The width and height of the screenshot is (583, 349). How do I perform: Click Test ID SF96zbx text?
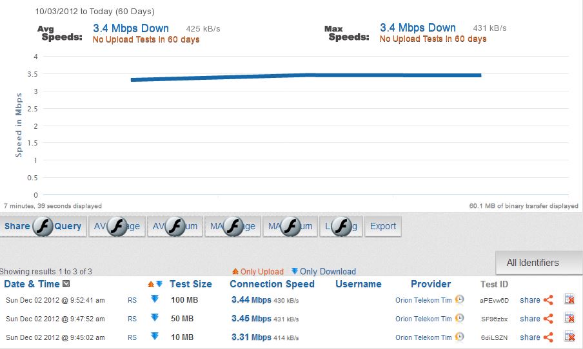[x=494, y=319]
